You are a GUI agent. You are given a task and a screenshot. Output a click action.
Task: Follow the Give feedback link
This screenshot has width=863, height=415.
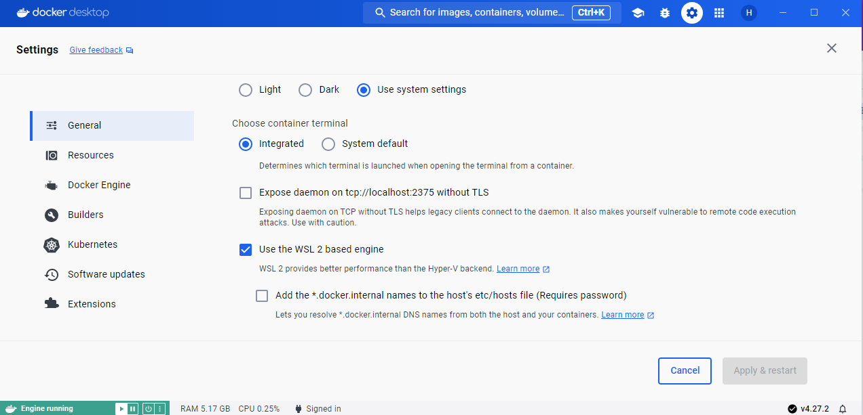96,50
